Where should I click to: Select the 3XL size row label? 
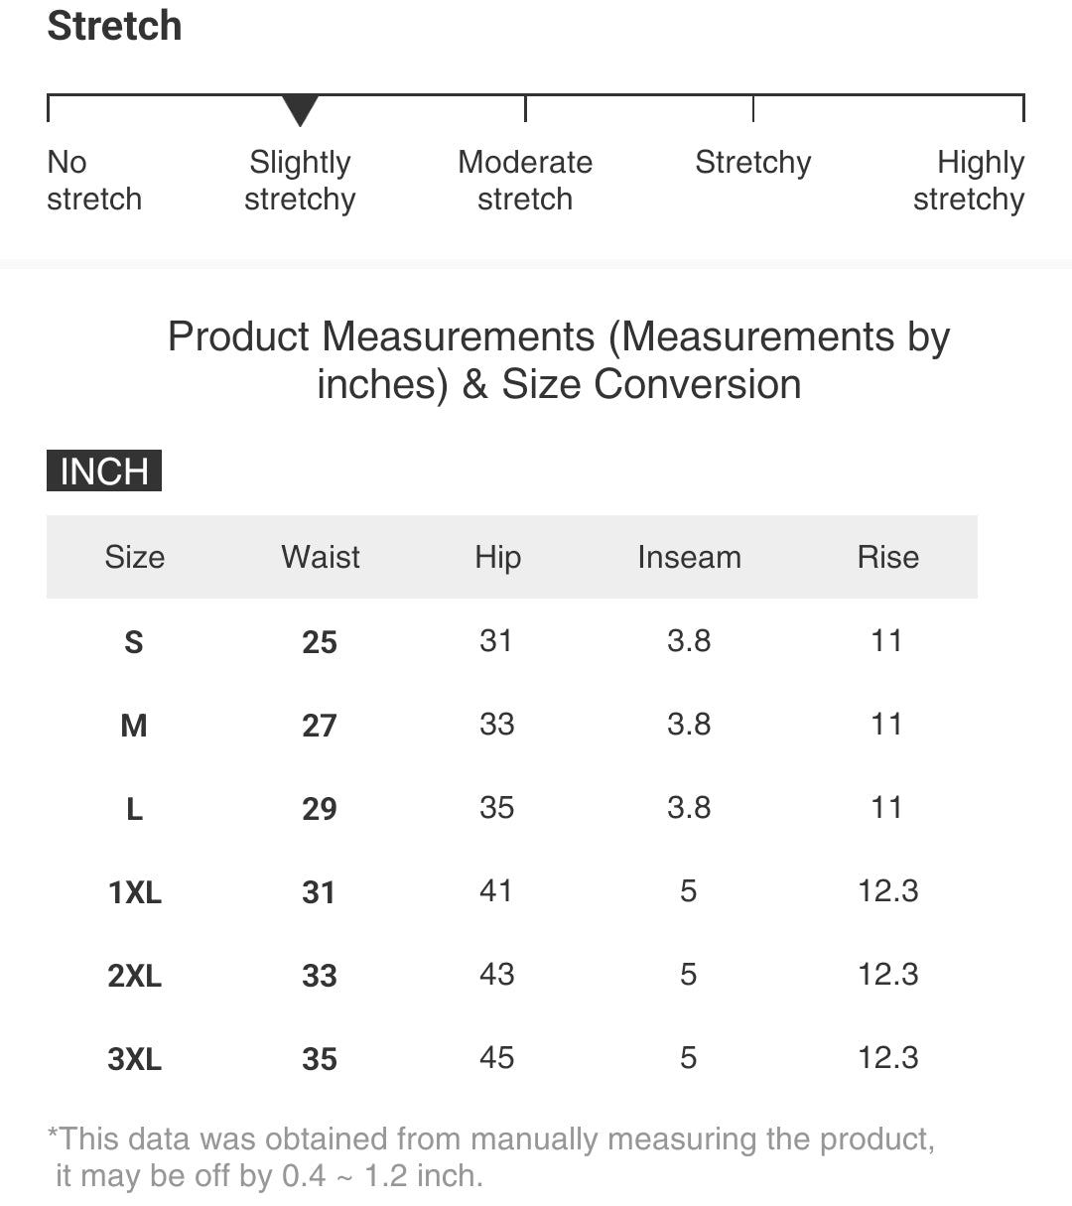coord(134,1059)
